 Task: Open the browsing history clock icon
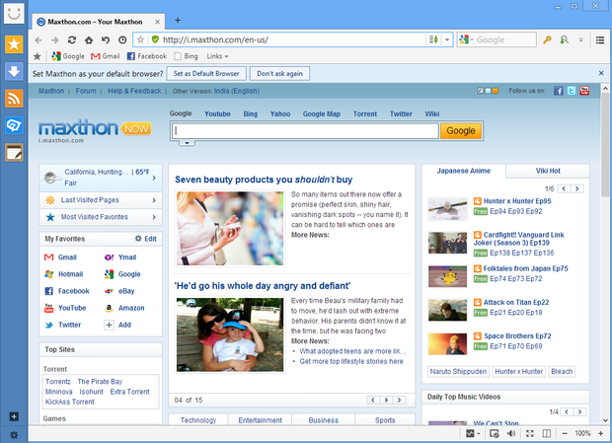(x=122, y=39)
